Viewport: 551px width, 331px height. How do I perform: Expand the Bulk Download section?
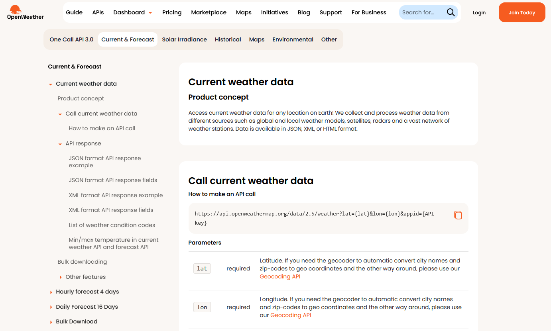click(51, 322)
